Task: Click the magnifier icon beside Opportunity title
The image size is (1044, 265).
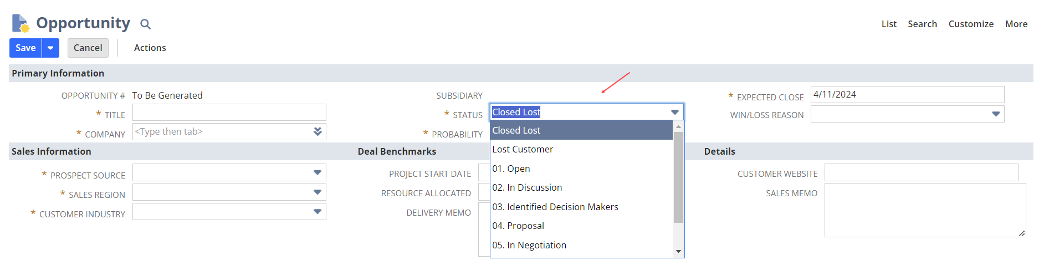Action: [145, 24]
